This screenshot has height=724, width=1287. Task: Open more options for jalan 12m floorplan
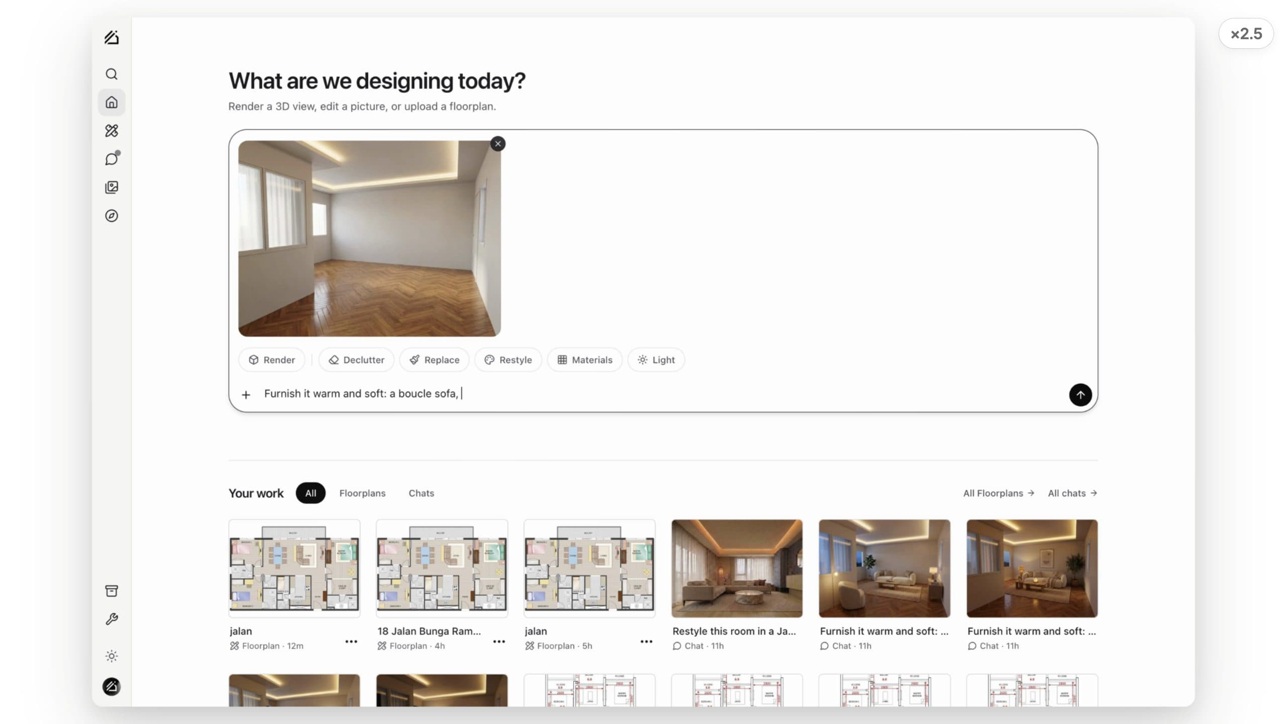click(x=351, y=642)
